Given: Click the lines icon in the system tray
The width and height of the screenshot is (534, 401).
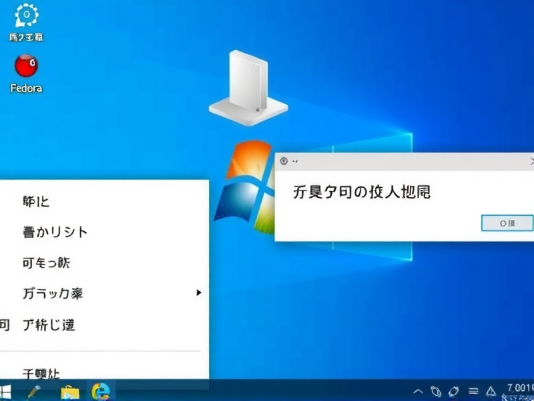Looking at the screenshot, I should pos(474,391).
